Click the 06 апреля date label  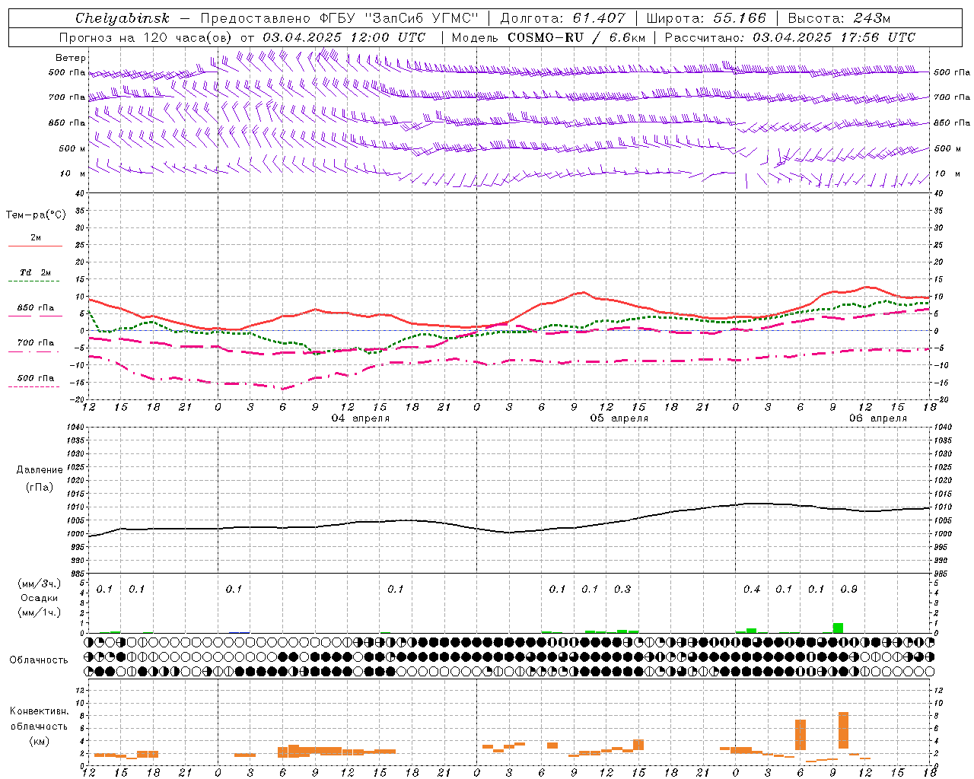[878, 418]
